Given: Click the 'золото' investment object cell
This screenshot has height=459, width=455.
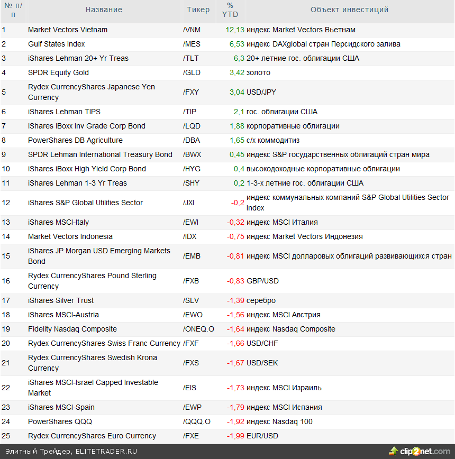Looking at the screenshot, I should coord(258,72).
